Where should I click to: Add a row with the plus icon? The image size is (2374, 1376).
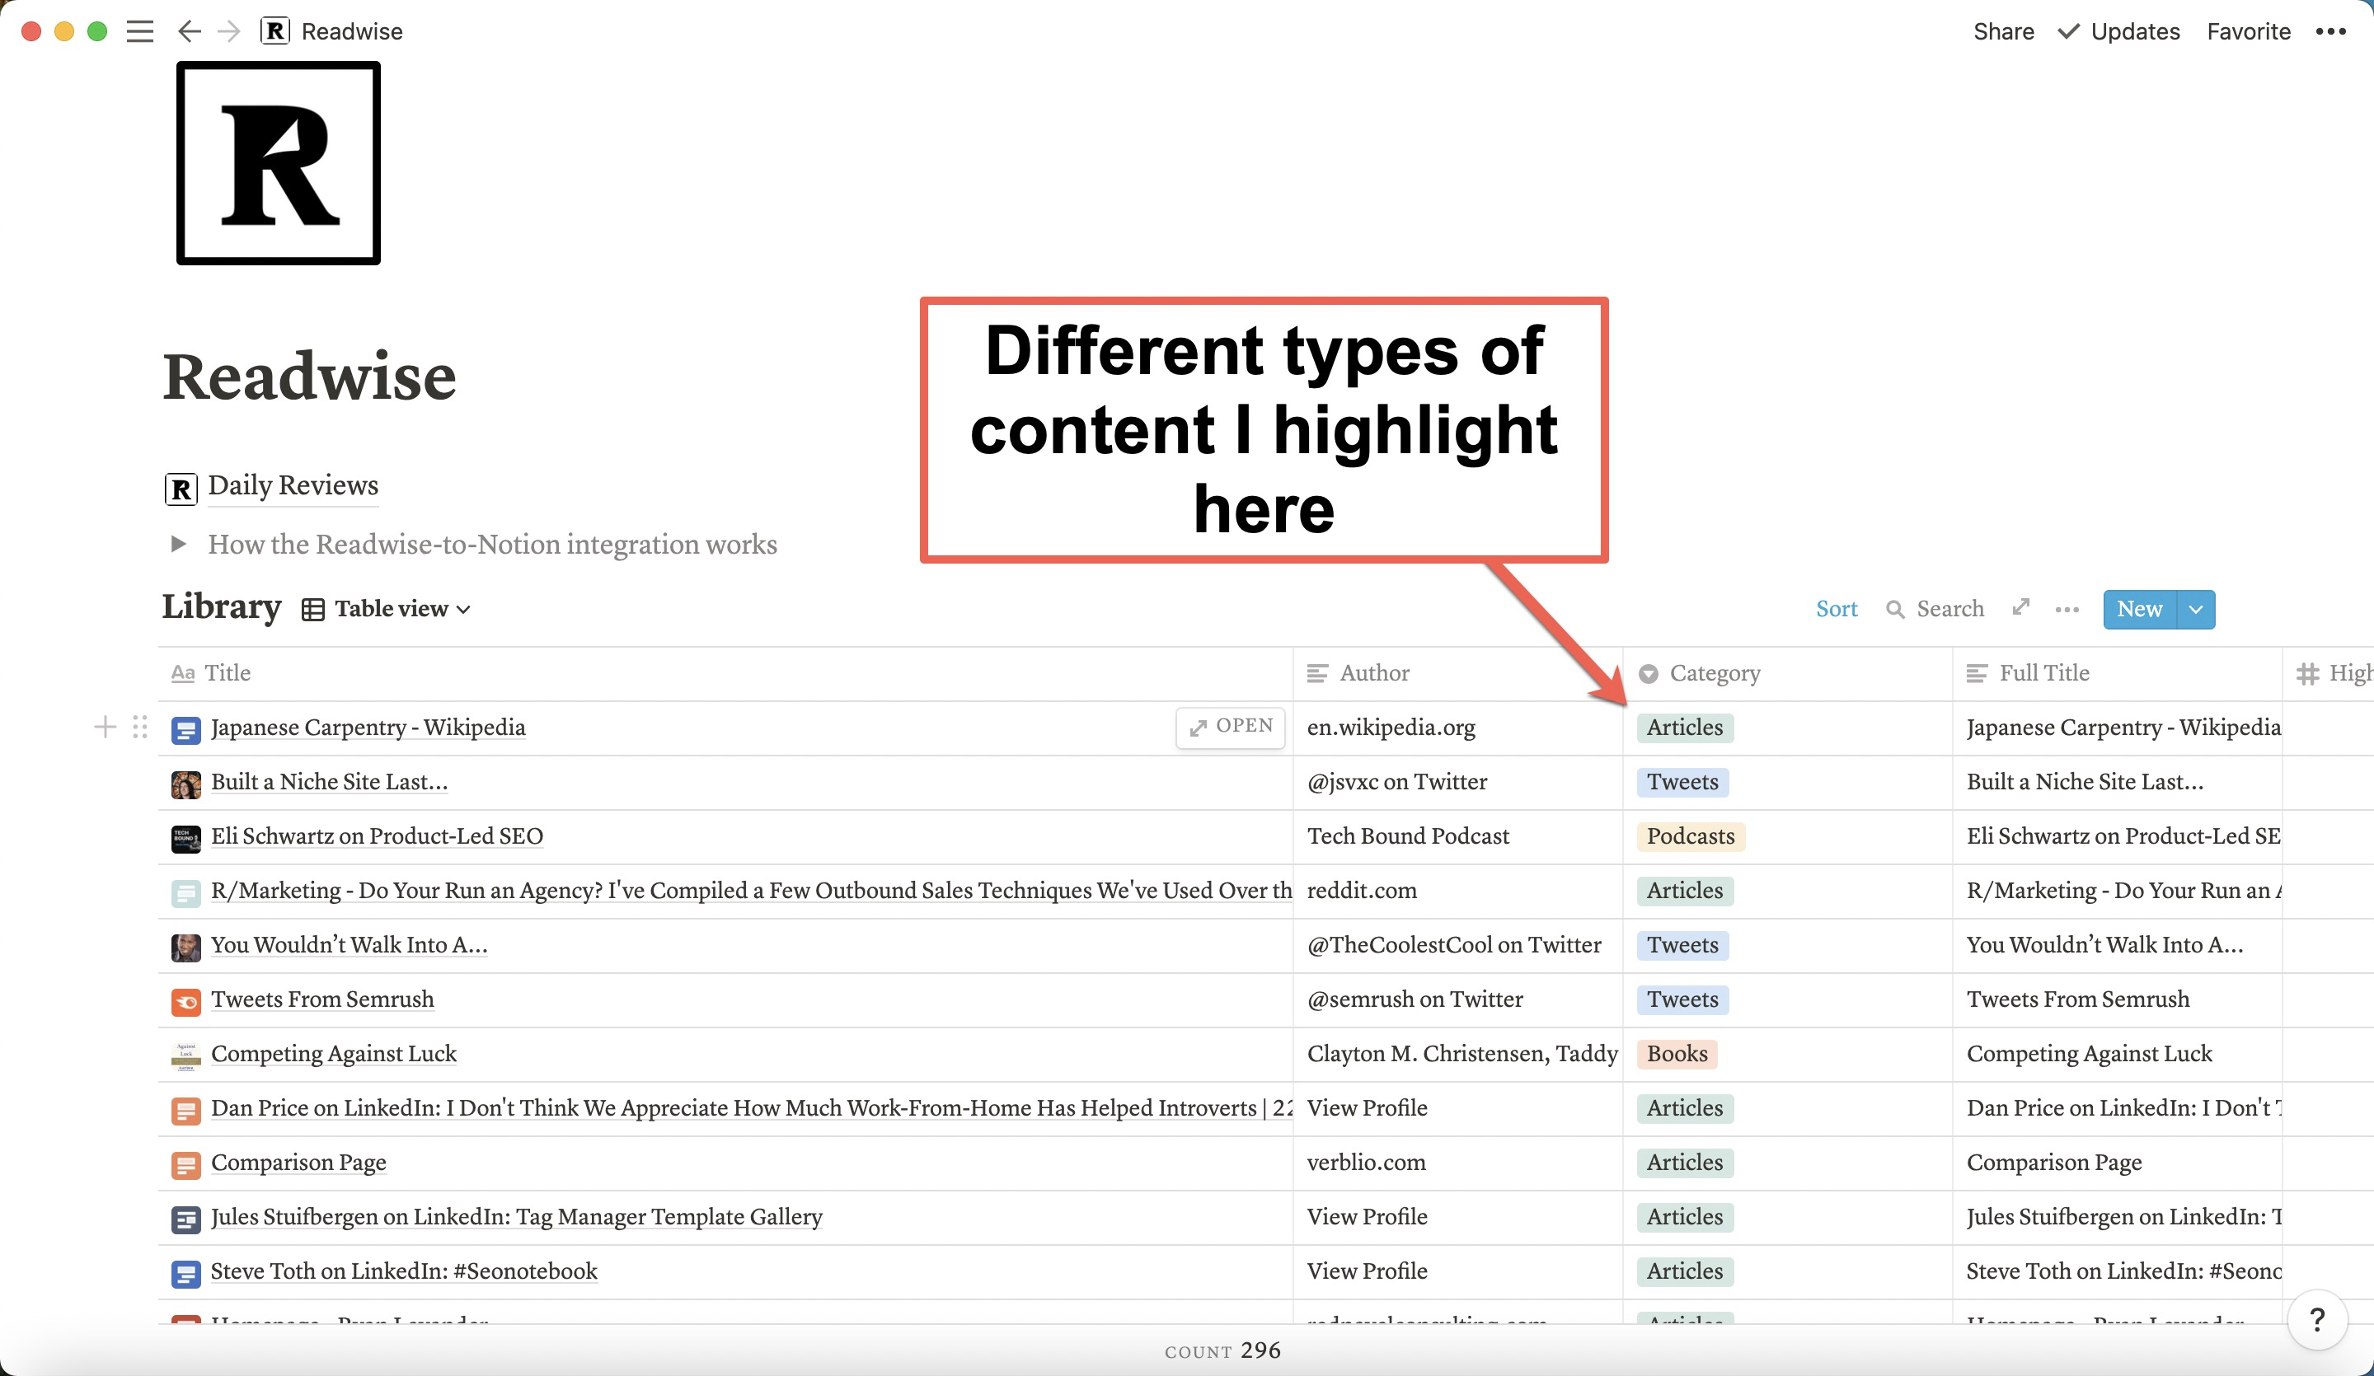(x=106, y=726)
